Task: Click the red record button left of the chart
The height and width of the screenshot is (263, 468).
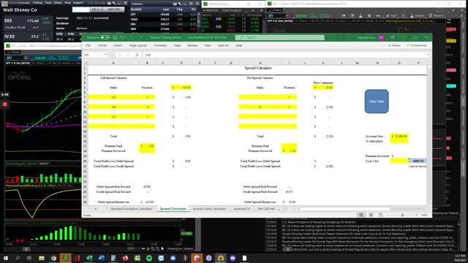Action: 5,104
